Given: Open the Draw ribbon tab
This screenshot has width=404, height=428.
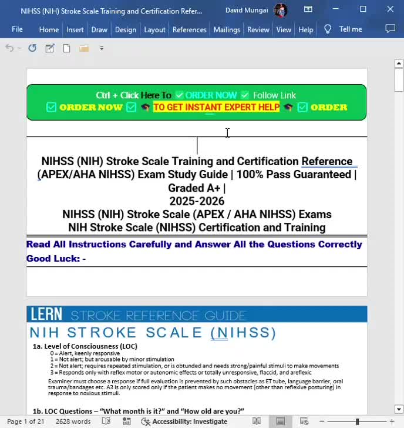Looking at the screenshot, I should 99,29.
